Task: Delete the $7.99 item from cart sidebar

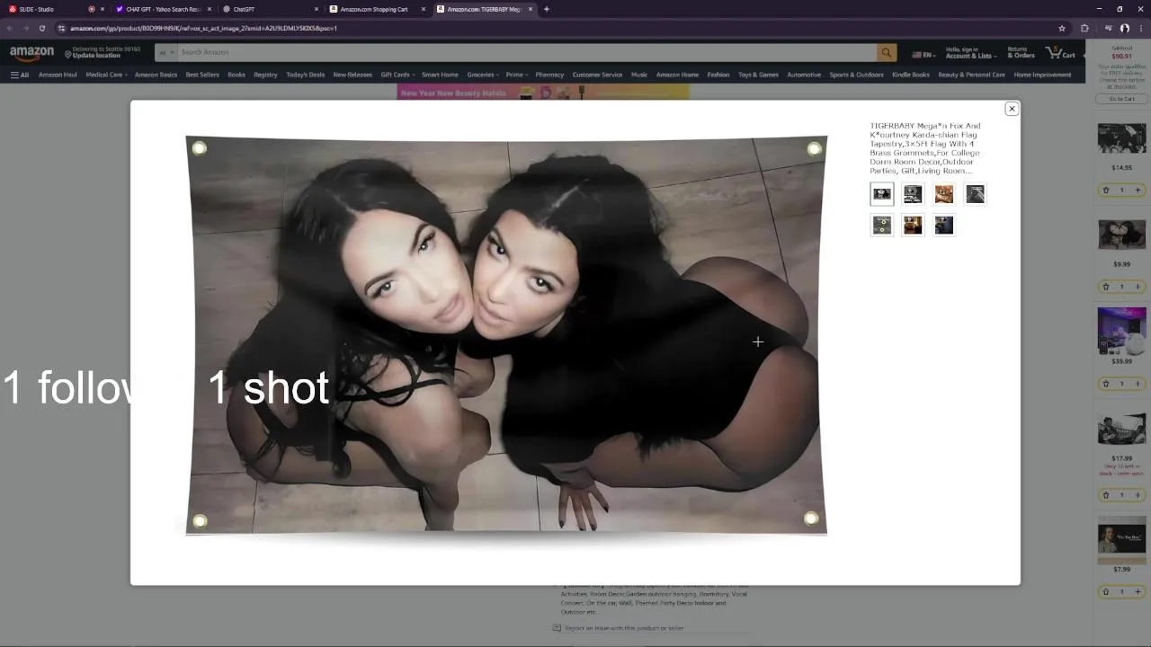Action: click(x=1106, y=591)
